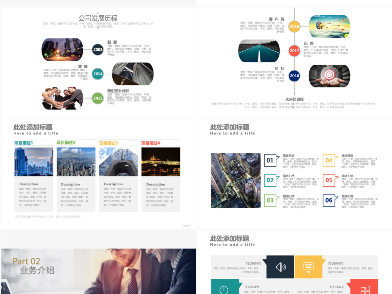The image size is (392, 294).
Task: Click the red 2017 year circle
Action: (x=294, y=51)
